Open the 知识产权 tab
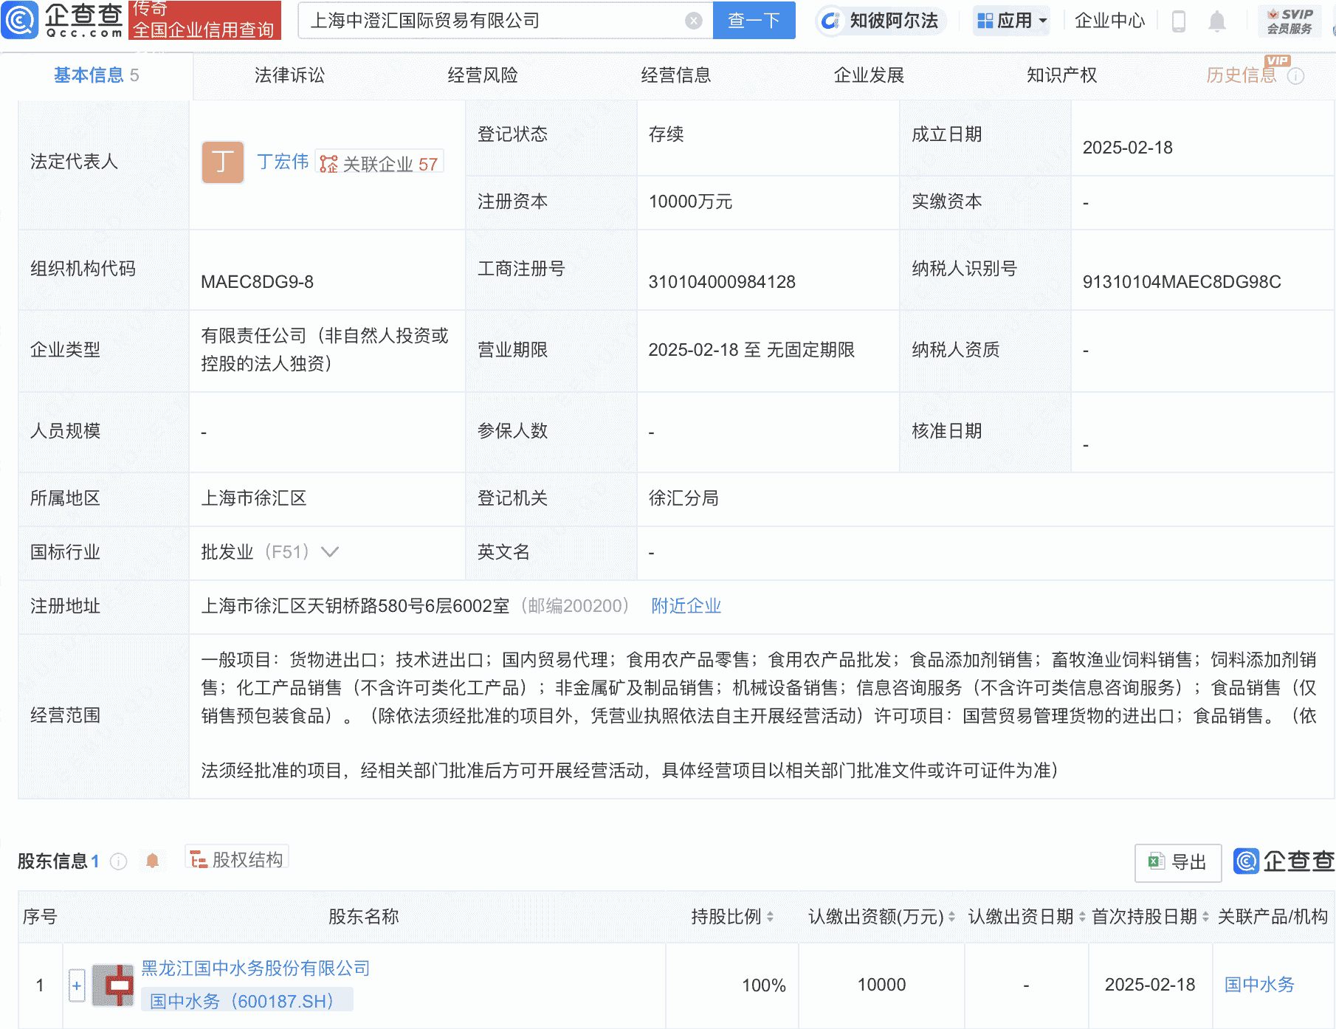Viewport: 1336px width, 1029px height. tap(1061, 75)
